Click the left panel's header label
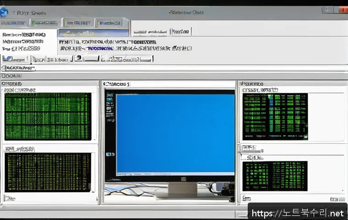Viewport: 348px width, 220px height. 11,84
